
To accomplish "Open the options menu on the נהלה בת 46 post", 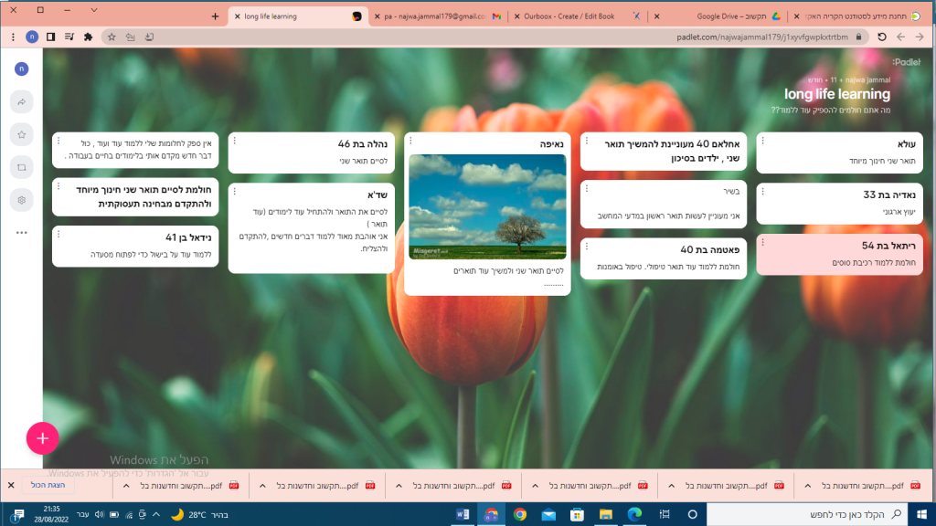I will [234, 142].
